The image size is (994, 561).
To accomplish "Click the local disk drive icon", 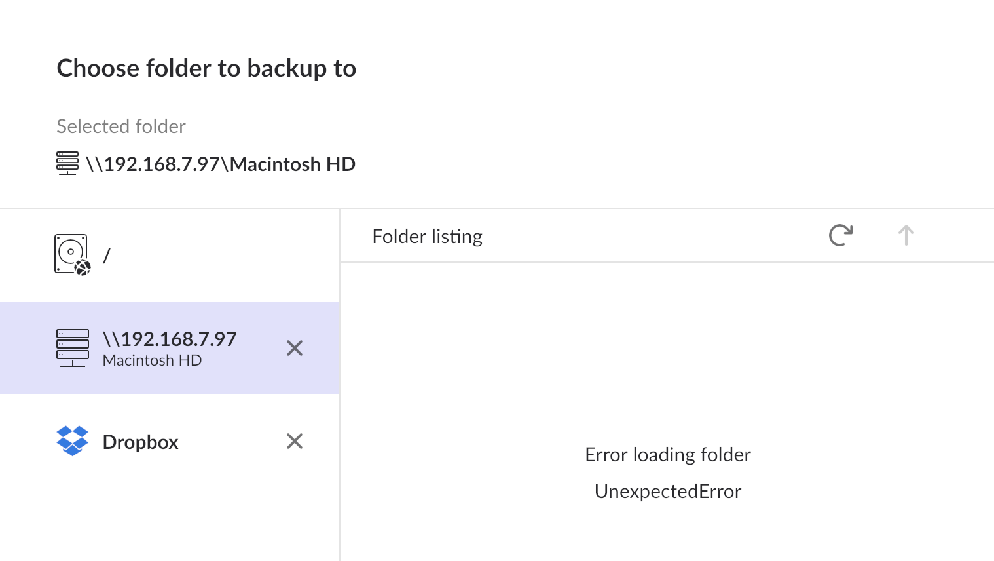I will tap(71, 255).
